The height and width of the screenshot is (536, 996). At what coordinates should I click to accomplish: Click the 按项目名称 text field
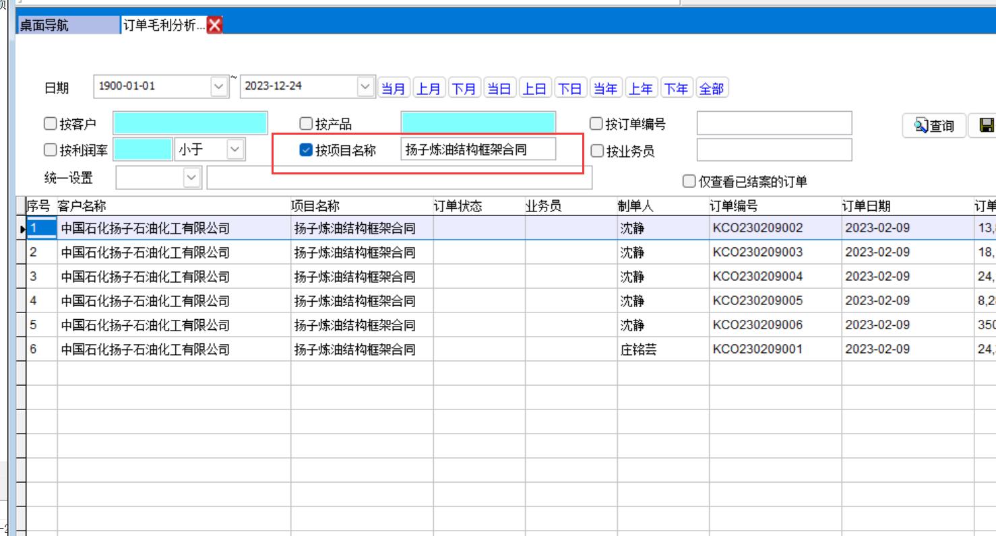(x=478, y=149)
